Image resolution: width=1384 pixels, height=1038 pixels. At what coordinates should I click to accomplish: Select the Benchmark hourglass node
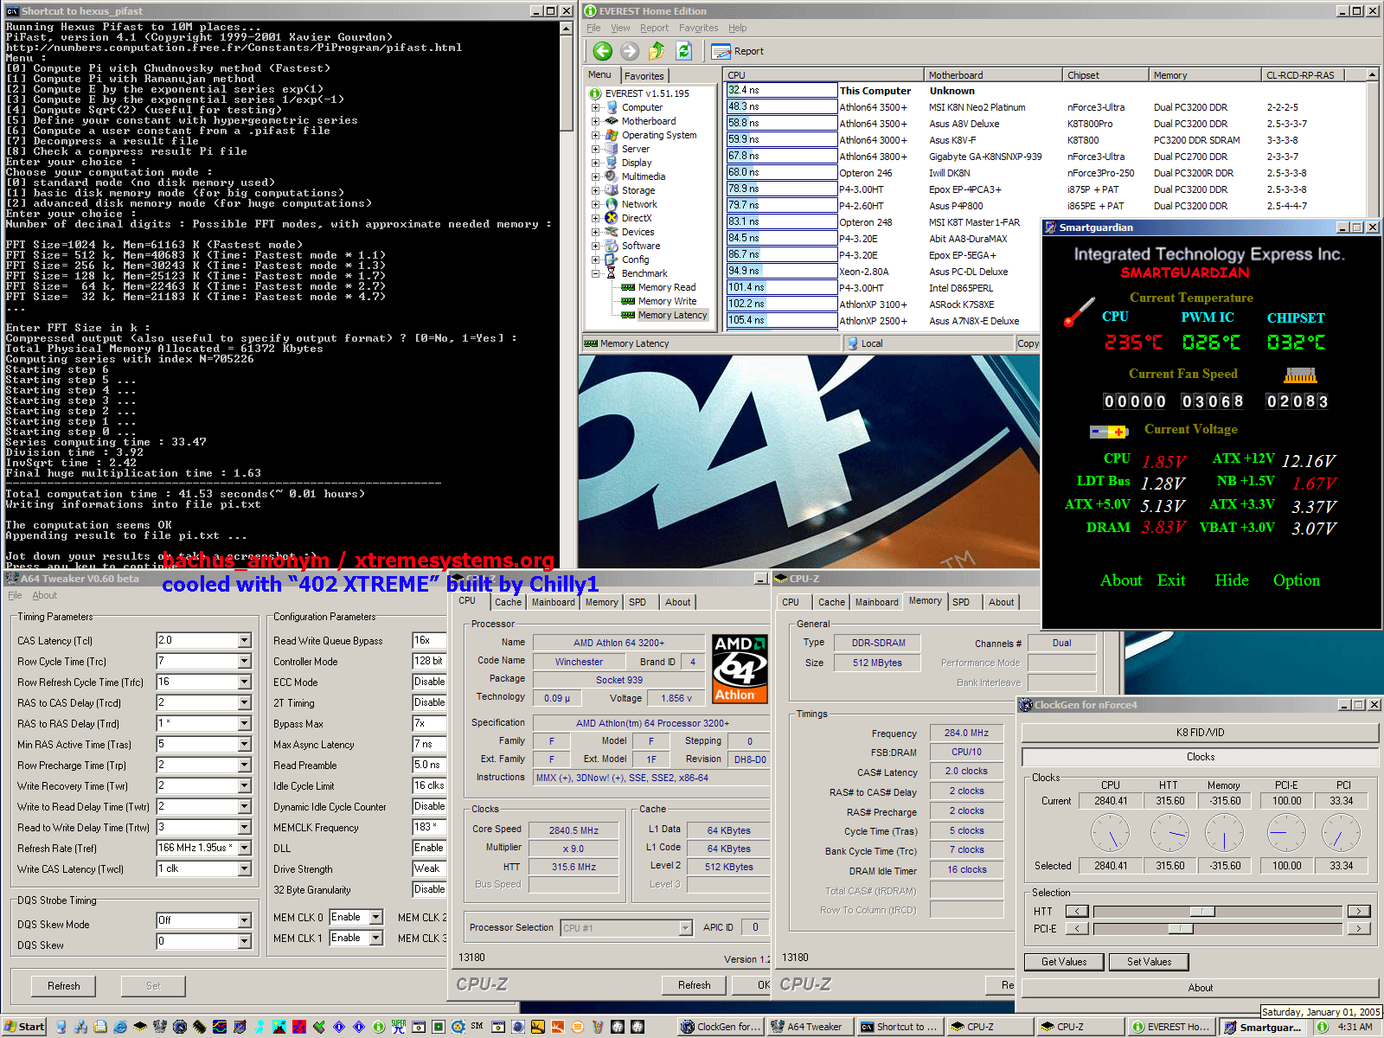(x=612, y=273)
